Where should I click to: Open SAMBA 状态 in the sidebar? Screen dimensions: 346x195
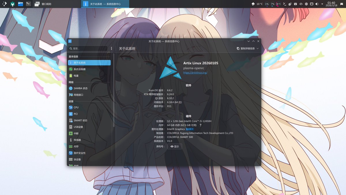[x=89, y=88]
